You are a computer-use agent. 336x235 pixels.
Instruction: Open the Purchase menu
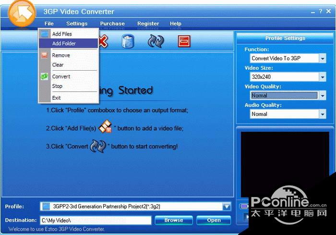pyautogui.click(x=112, y=24)
